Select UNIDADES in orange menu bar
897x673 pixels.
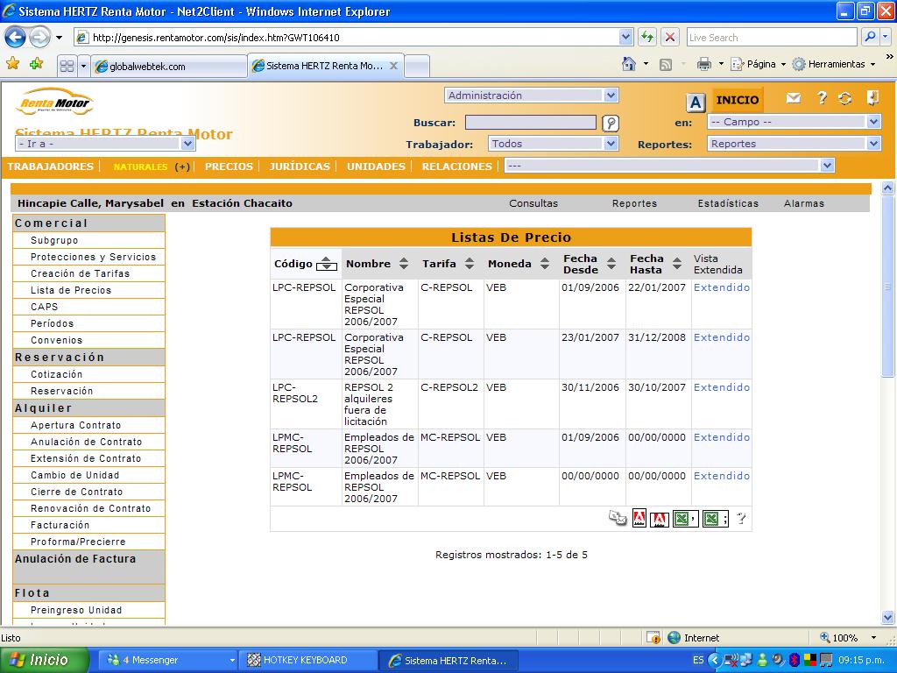(376, 166)
